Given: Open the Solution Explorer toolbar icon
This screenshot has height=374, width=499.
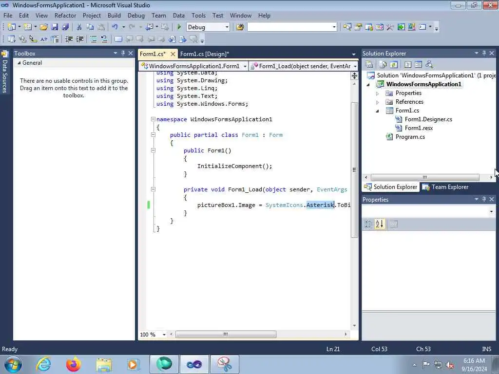Looking at the screenshot, I should 347,27.
